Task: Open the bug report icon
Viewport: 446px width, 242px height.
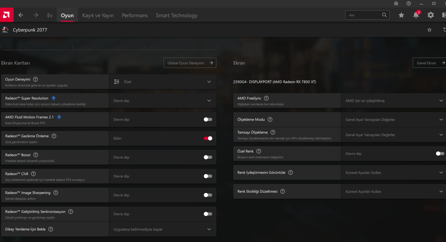Action: click(396, 3)
